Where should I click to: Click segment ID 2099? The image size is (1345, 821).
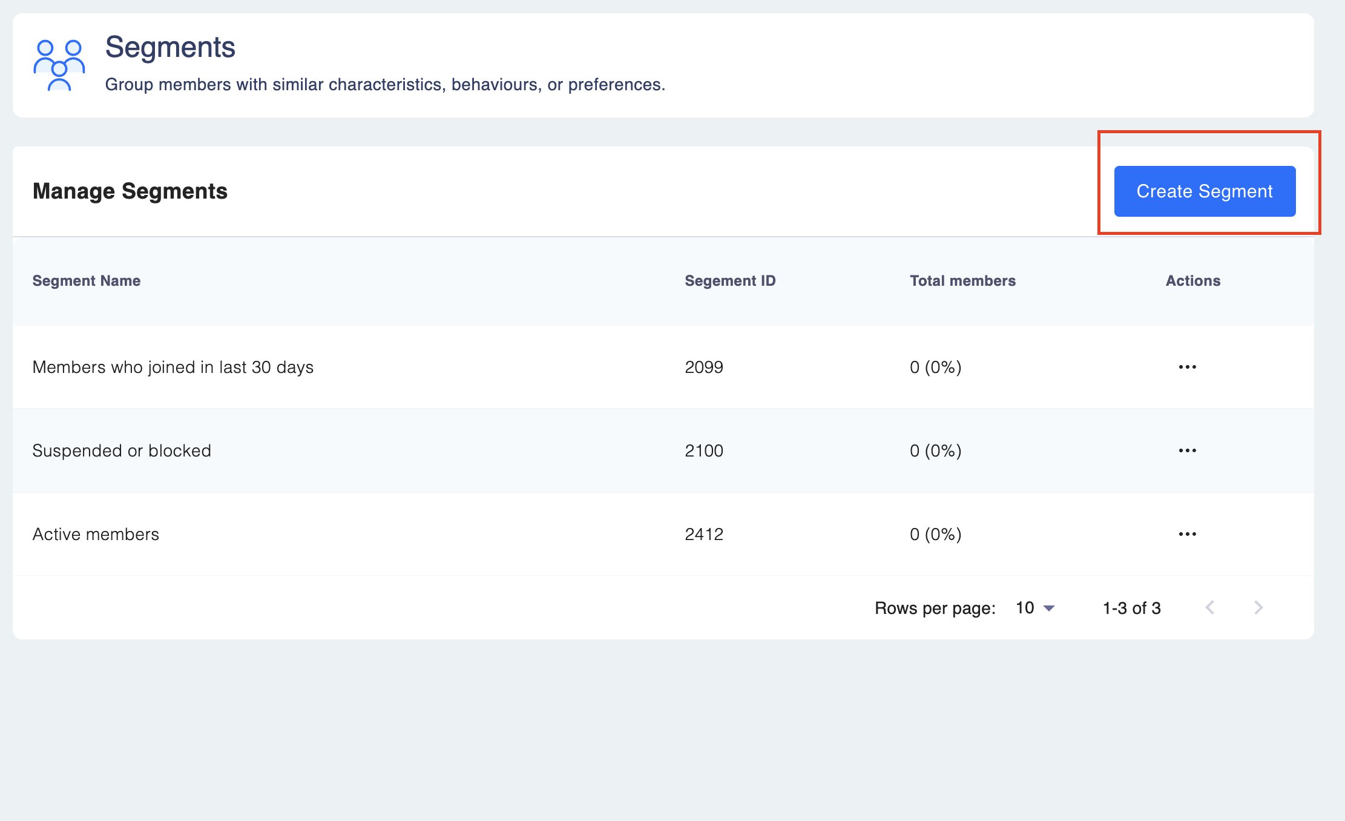[703, 367]
